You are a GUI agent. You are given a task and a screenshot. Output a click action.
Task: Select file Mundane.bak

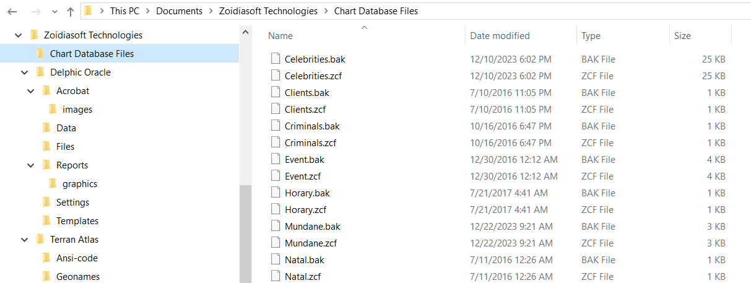pyautogui.click(x=313, y=227)
